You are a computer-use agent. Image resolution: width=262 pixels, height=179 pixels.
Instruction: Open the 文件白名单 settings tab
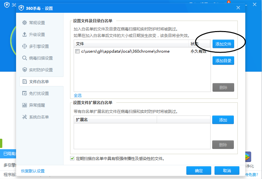[x=39, y=81]
